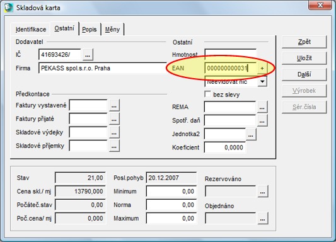Screen dimensions: 336x242
Task: Open REMA lookup ellipsis button
Action: click(262, 107)
